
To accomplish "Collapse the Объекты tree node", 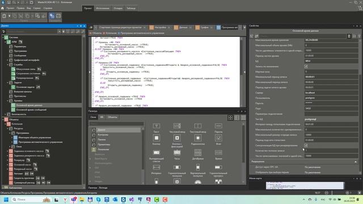I will coord(3,120).
